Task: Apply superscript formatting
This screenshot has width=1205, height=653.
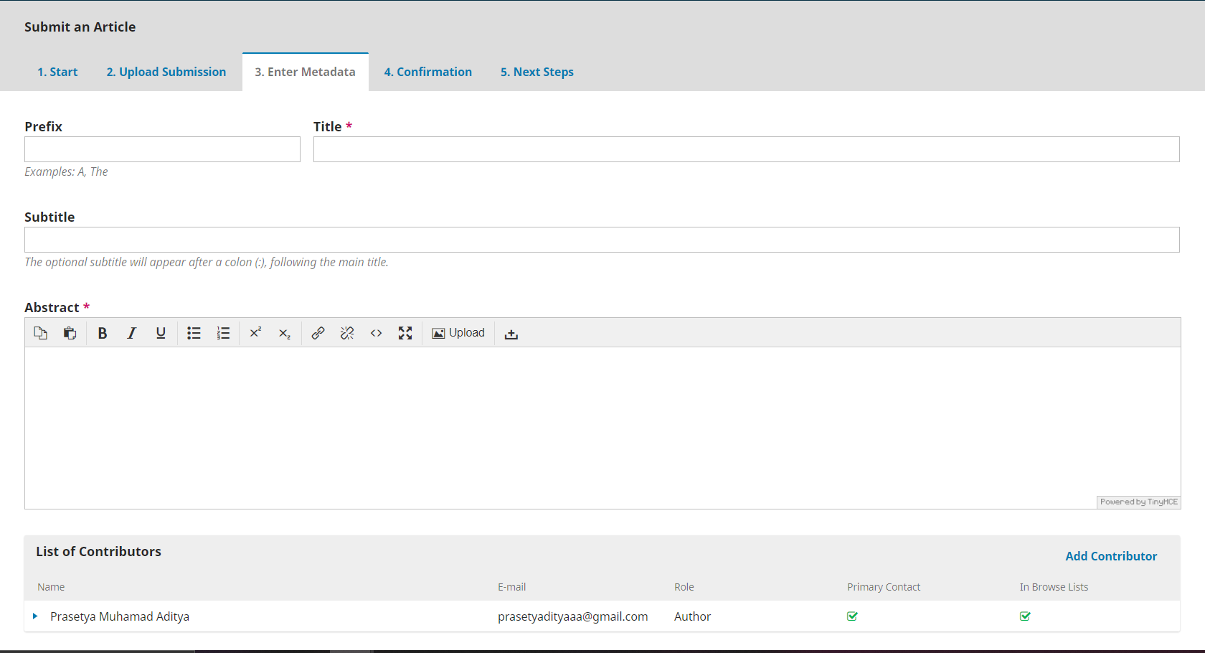Action: (255, 333)
